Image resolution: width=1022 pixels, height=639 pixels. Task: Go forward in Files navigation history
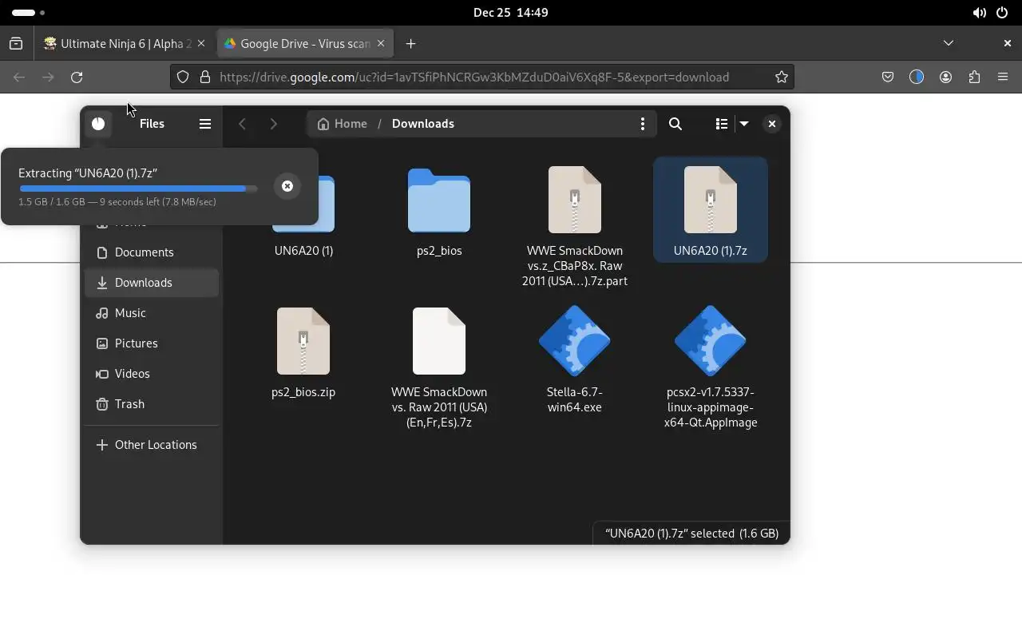pyautogui.click(x=274, y=124)
